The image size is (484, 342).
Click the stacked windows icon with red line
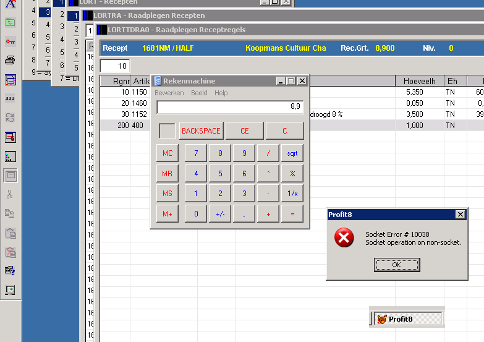pos(10,80)
